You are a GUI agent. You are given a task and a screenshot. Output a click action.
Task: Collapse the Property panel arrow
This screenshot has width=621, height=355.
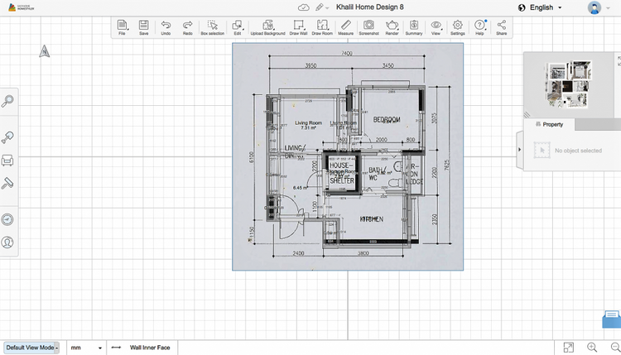[520, 150]
